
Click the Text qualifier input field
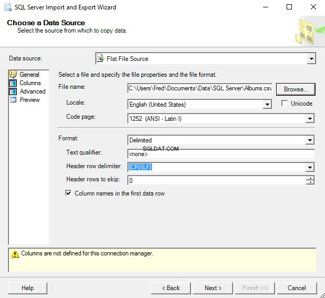pos(221,154)
